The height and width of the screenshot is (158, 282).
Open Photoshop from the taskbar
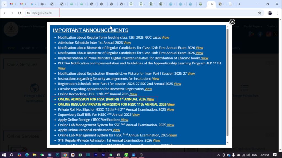click(x=58, y=155)
